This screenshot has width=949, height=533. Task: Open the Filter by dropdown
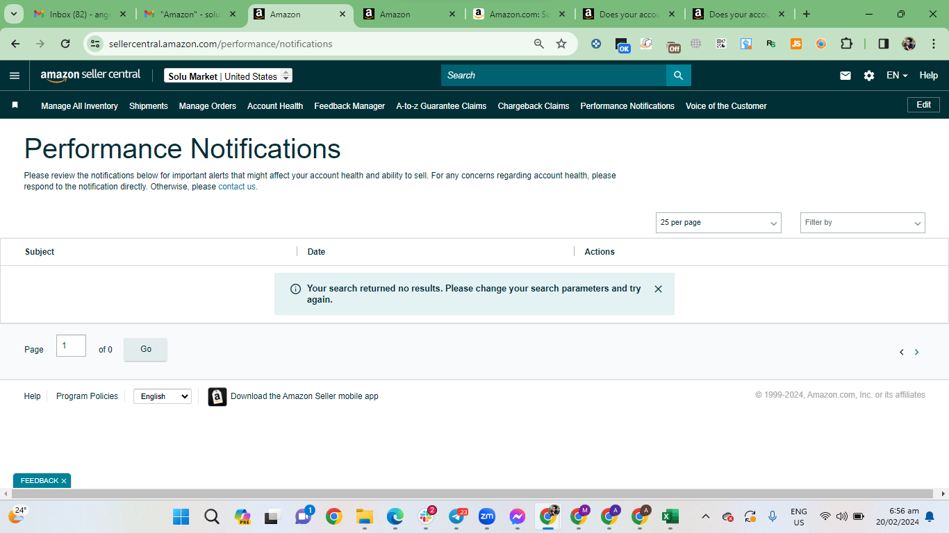[x=863, y=223]
